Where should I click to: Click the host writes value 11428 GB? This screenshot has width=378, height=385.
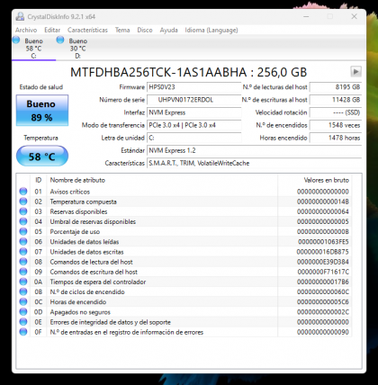336,100
